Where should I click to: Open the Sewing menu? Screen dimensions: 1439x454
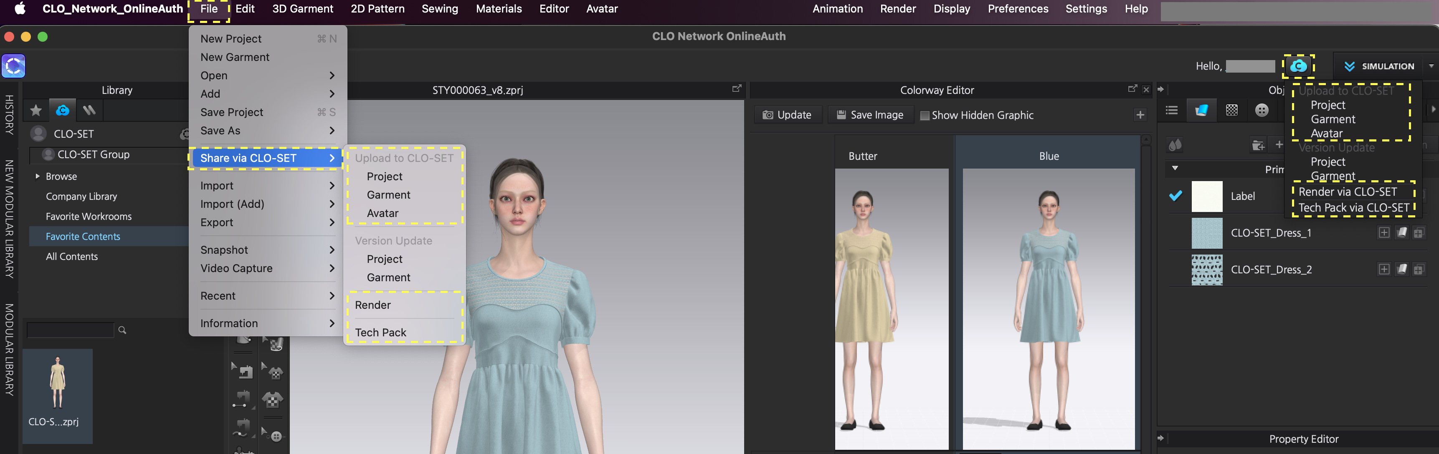(440, 9)
